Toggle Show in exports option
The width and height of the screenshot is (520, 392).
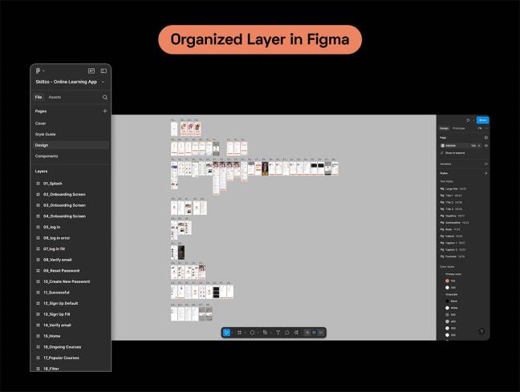point(442,152)
